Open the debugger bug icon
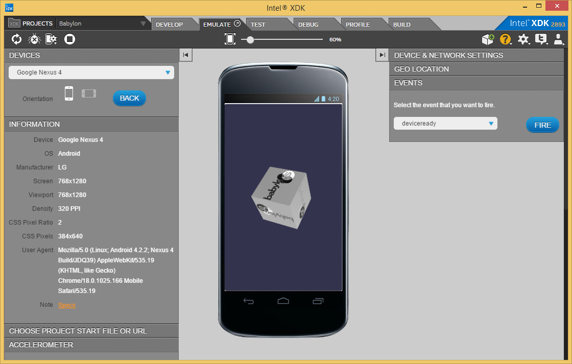This screenshot has height=364, width=572. [x=34, y=39]
